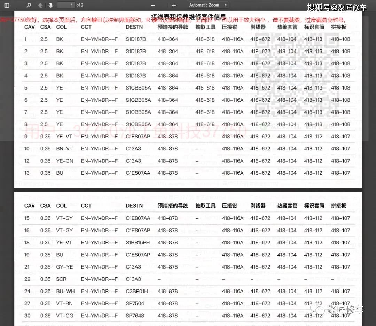This screenshot has height=326, width=376.
Task: Click 418-104 in the CAV 12 row
Action: 287,161
